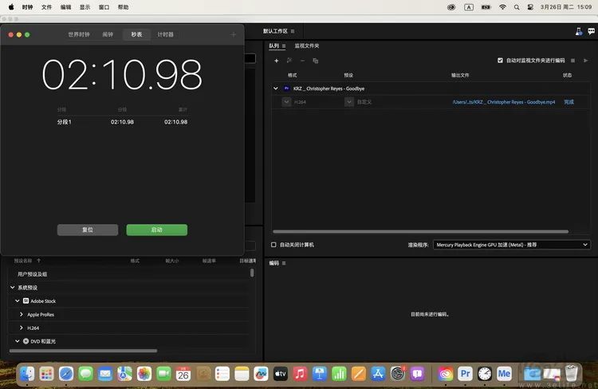
Task: Enable the auto shutdown computer checkbox
Action: [274, 245]
